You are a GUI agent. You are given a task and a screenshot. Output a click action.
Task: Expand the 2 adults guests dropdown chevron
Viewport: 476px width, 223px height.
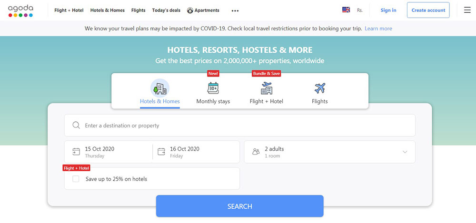click(x=405, y=152)
